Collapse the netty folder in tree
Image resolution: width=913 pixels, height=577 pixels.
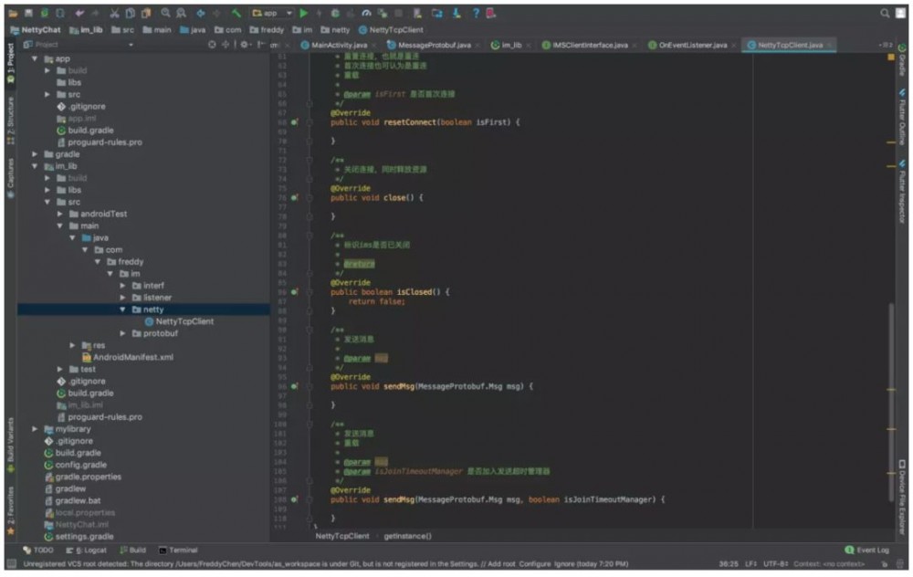123,309
